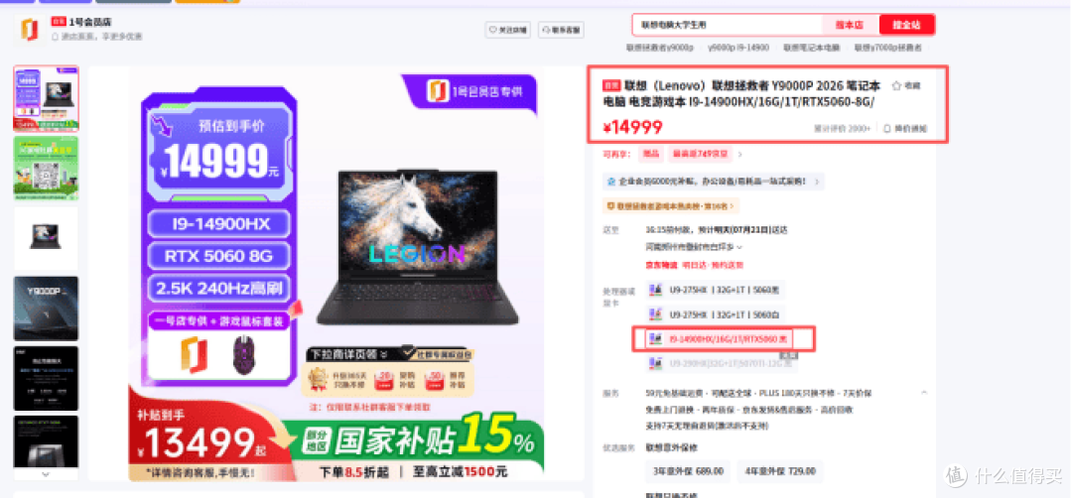Click the 1号会员店 store logo
Viewport: 1072px width, 498px height.
pos(29,30)
